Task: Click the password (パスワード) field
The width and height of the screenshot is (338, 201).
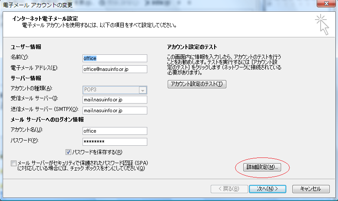Action: click(x=115, y=142)
